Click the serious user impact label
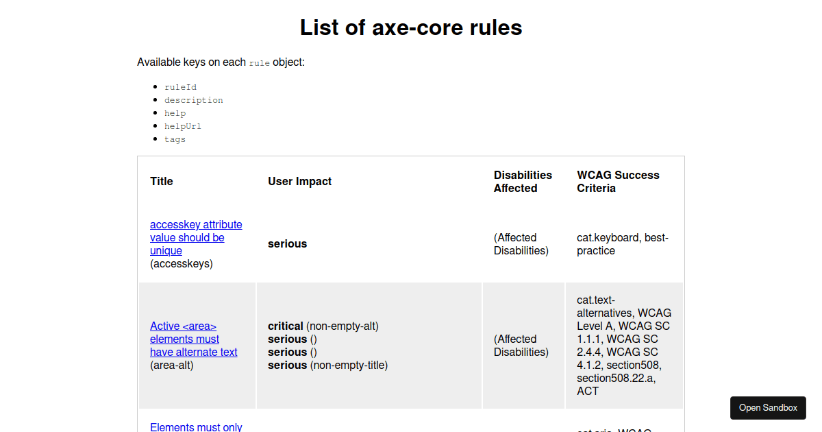 [287, 243]
